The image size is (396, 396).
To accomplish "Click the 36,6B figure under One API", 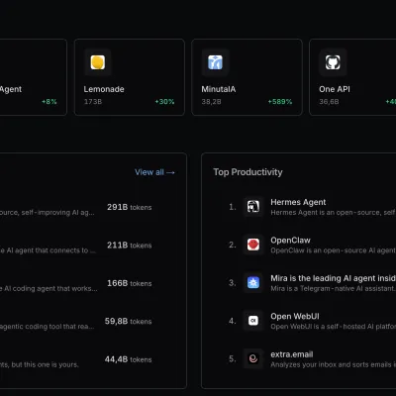I will [x=329, y=102].
